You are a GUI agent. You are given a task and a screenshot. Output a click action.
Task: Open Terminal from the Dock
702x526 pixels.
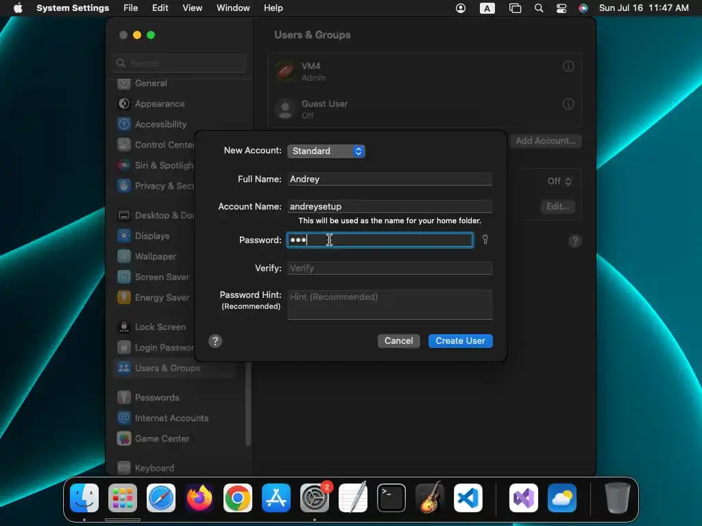tap(391, 498)
